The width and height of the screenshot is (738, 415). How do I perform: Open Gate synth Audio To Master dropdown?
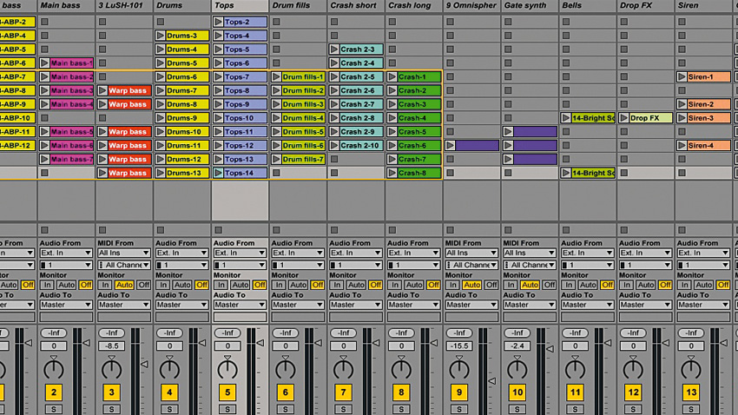(529, 305)
